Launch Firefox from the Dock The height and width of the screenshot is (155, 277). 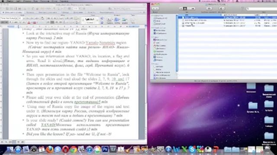(50, 149)
